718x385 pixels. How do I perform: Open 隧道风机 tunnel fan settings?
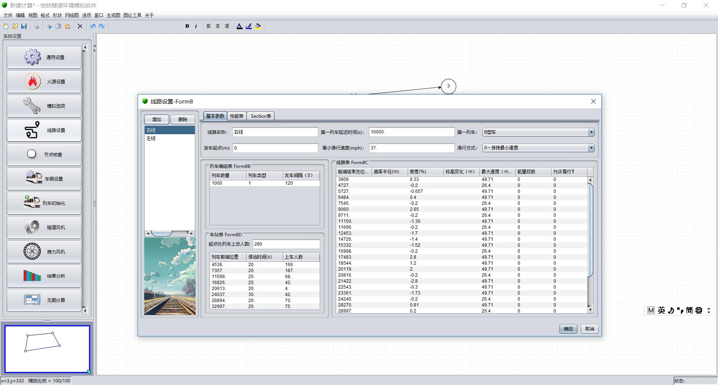[x=44, y=227]
